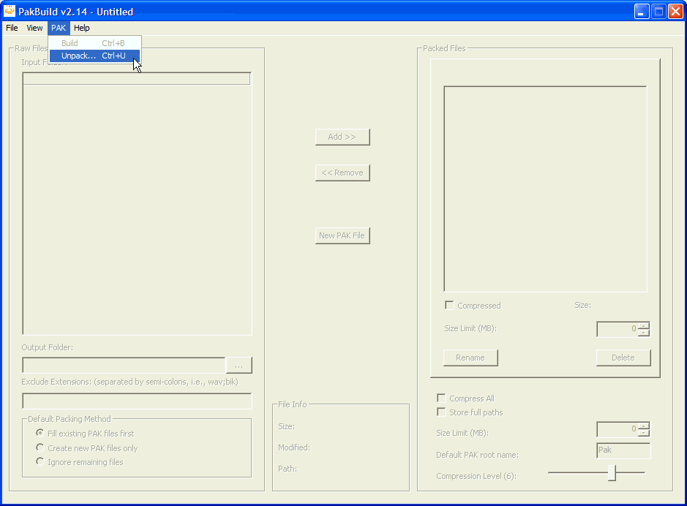The image size is (687, 506).
Task: Click the Default PAK root name field
Action: tap(623, 450)
